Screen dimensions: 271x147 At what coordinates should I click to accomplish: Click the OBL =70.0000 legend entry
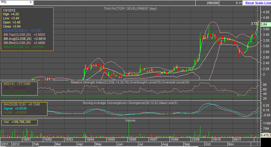pos(14,88)
